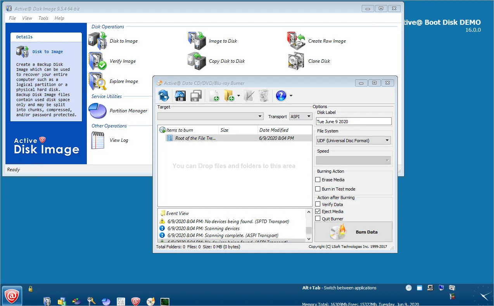Click the refresh devices toolbar icon

[164, 95]
